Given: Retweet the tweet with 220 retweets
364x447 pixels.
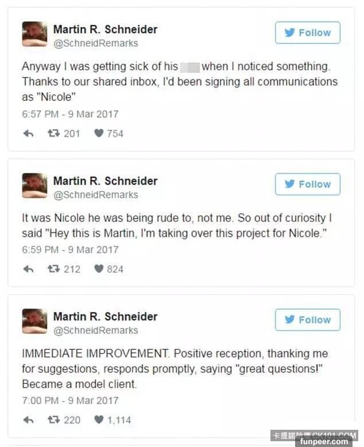Looking at the screenshot, I should pos(53,420).
